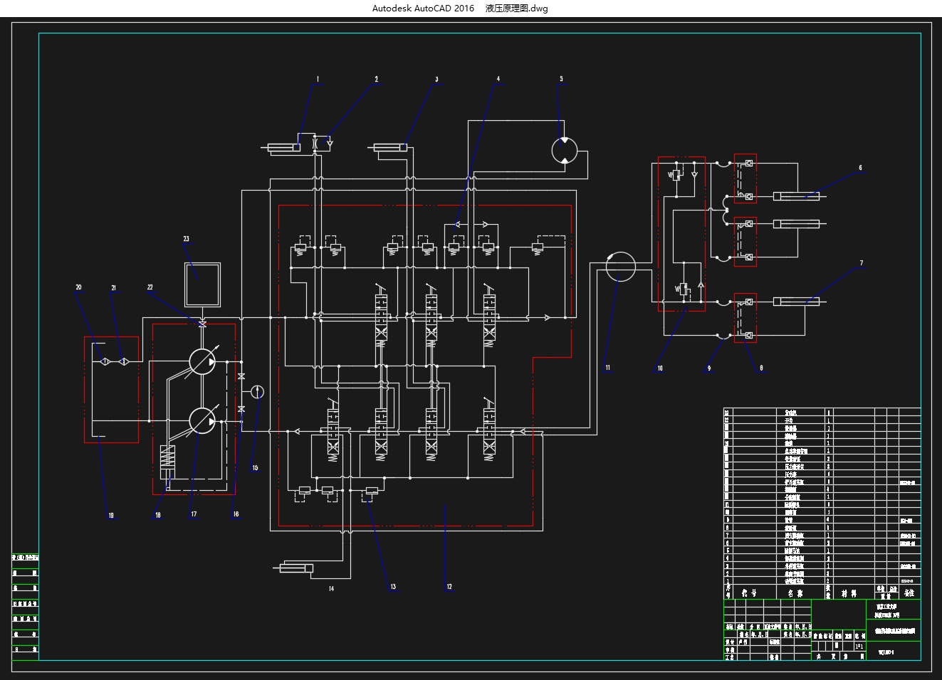
Task: Click callout number 10 label
Action: click(660, 368)
